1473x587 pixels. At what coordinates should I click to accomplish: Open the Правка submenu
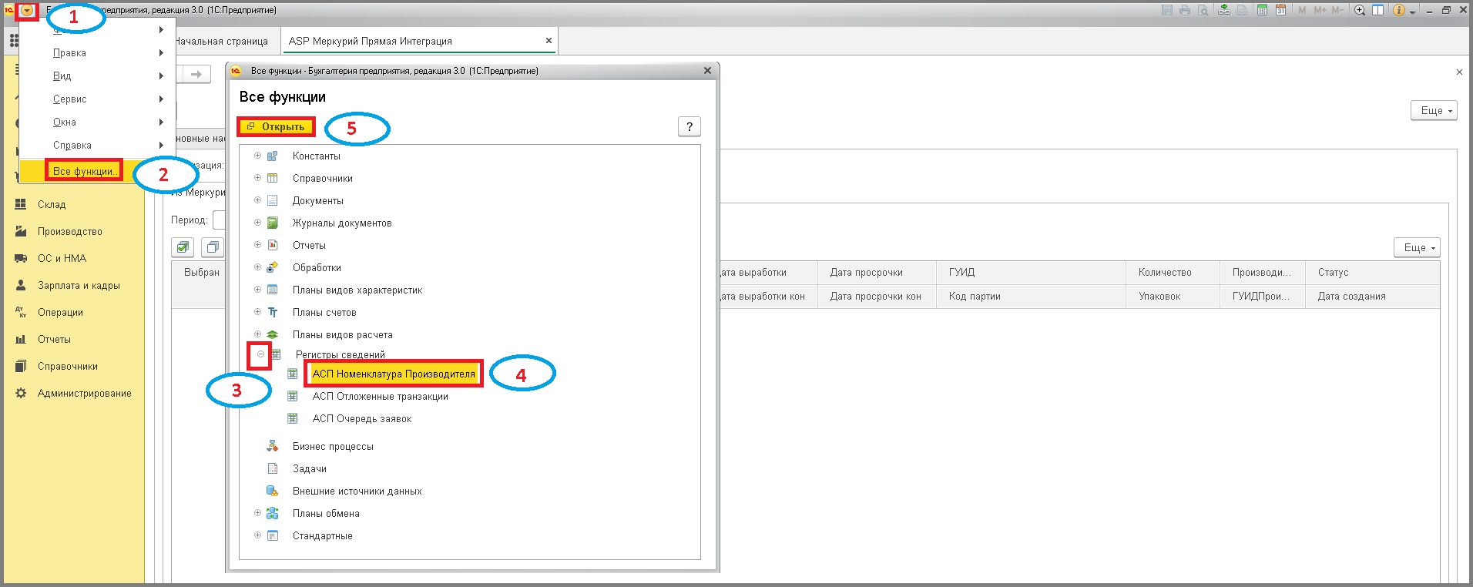tap(97, 52)
